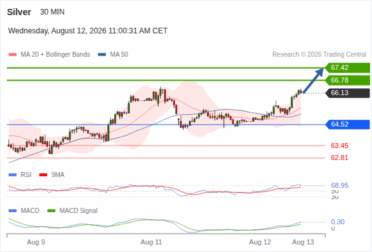Screen dimensions: 372x252
Task: Click the Aug 11 date axis label
Action: (151, 243)
